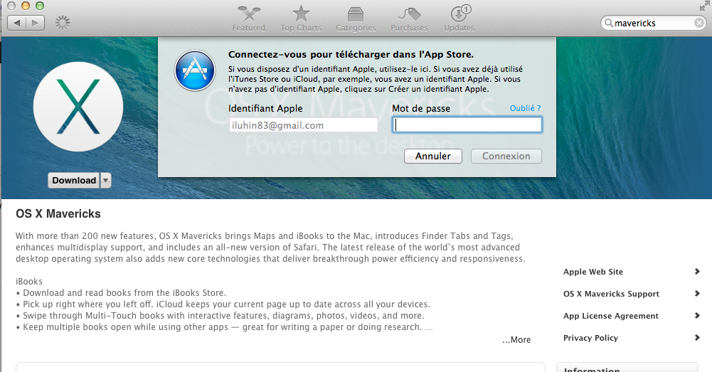Screen dimensions: 712x372
Task: Focus the Mot de passe field
Action: (467, 125)
